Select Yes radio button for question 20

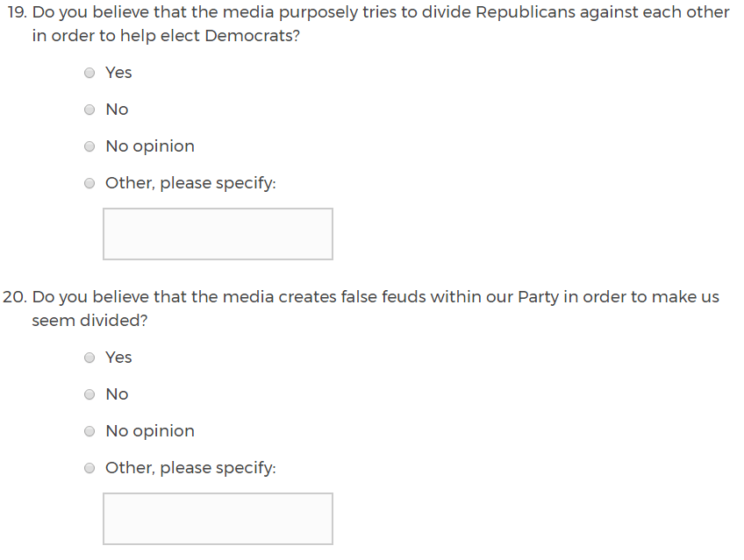coord(89,358)
